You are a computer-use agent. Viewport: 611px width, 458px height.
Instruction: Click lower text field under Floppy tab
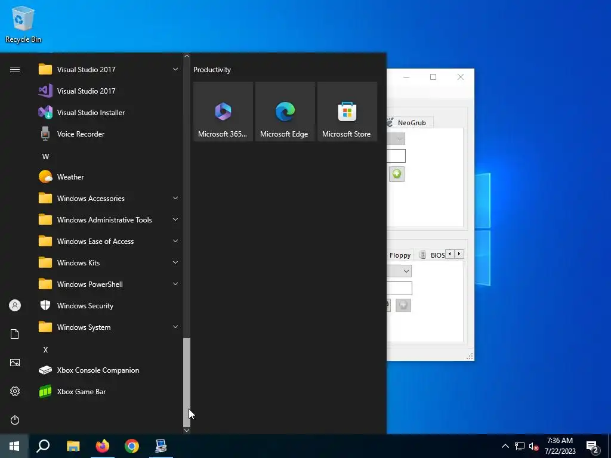(399, 288)
